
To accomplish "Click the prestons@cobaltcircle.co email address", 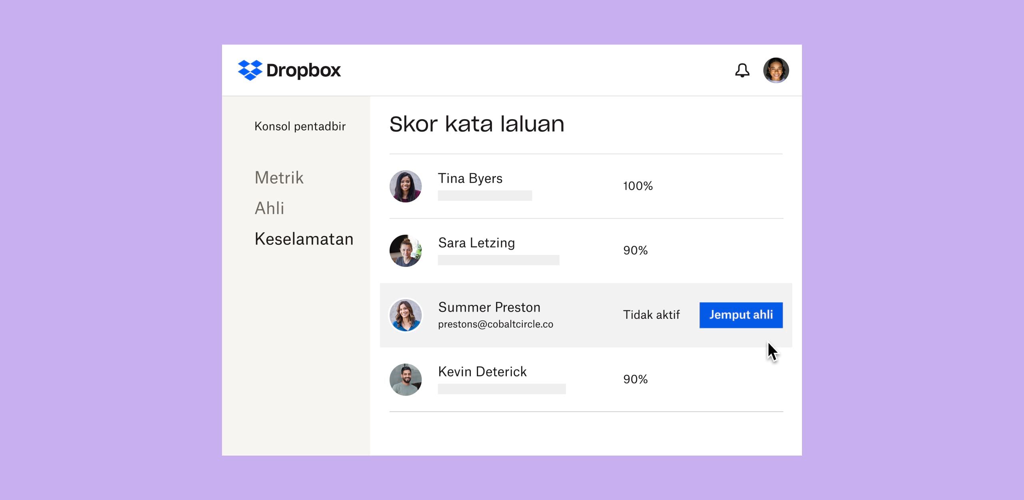I will [x=496, y=324].
